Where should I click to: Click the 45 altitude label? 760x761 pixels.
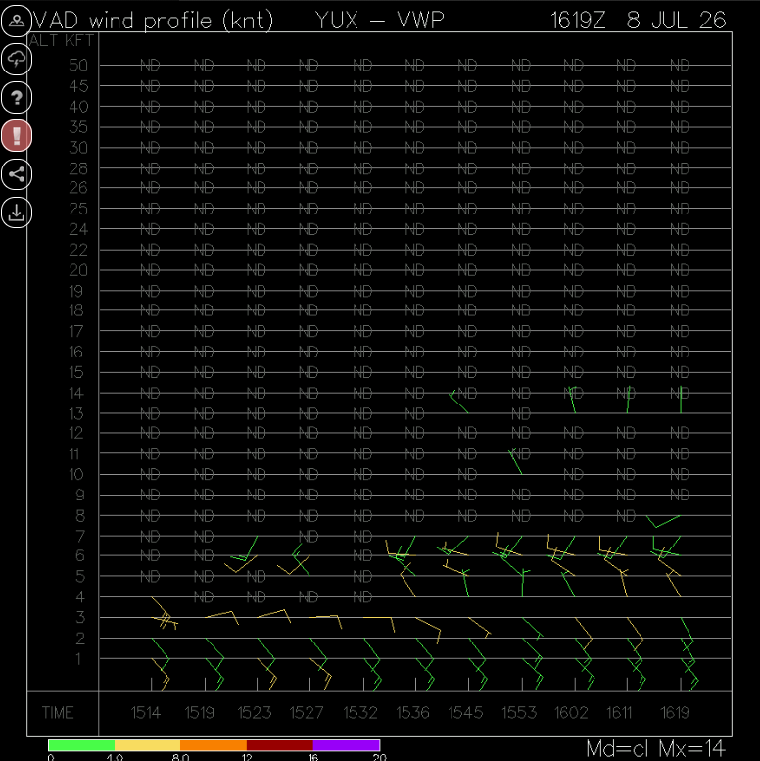pos(78,86)
